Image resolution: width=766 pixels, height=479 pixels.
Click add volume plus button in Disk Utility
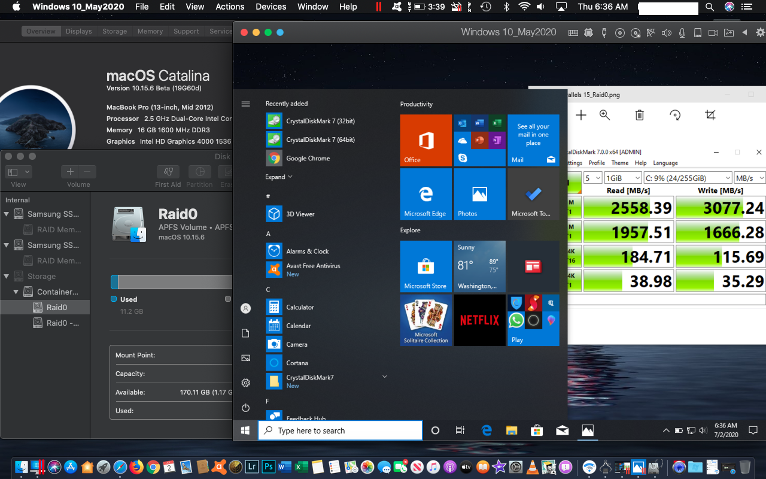click(x=70, y=172)
